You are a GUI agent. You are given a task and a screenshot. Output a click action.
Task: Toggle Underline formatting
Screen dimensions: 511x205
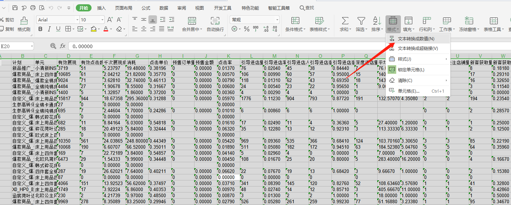(58, 29)
